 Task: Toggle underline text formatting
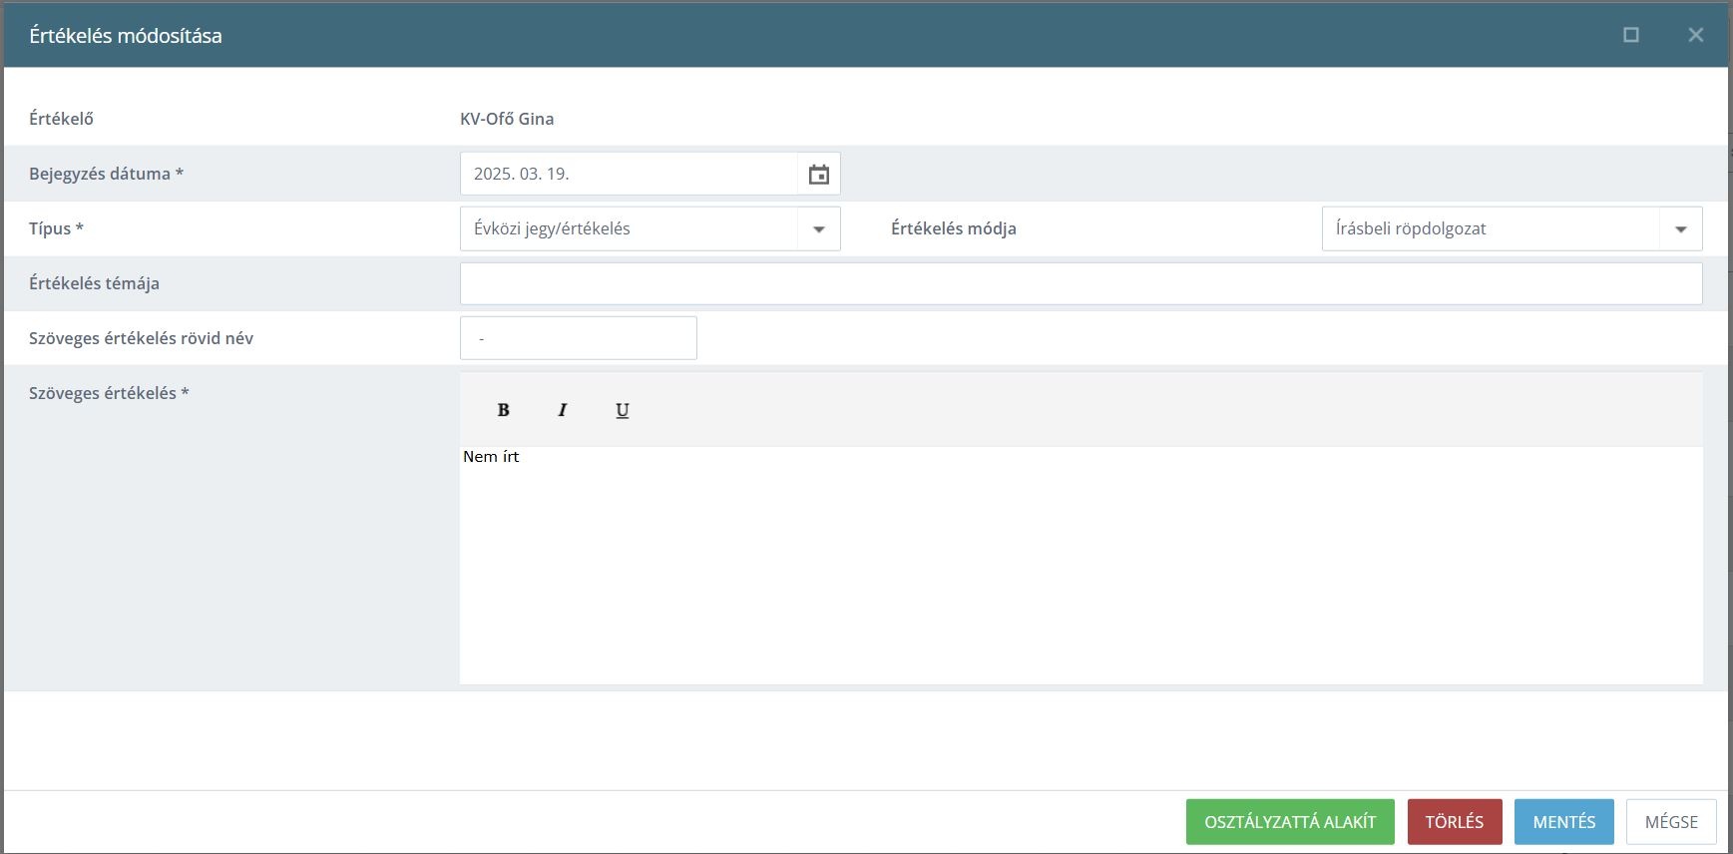[x=623, y=410]
